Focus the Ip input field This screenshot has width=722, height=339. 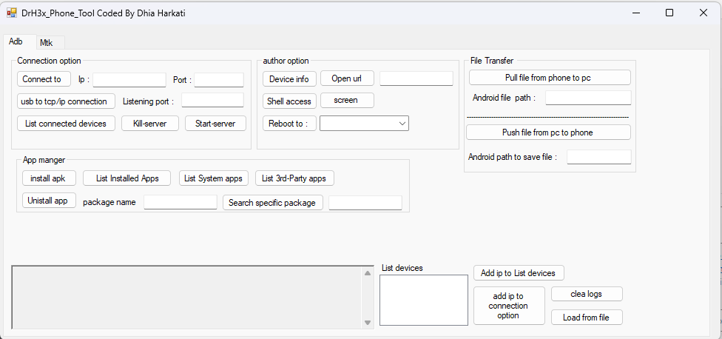[129, 80]
